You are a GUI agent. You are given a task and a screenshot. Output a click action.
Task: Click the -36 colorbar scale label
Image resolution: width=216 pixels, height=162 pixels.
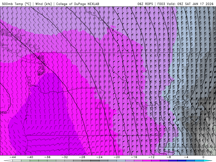(x=48, y=157)
